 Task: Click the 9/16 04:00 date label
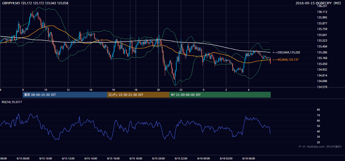coord(248,159)
